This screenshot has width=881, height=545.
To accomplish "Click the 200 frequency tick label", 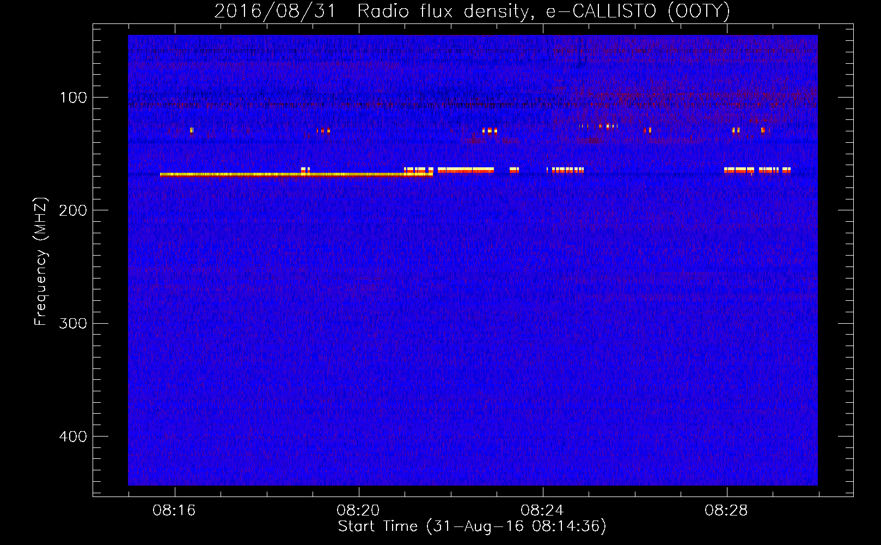I will click(74, 210).
